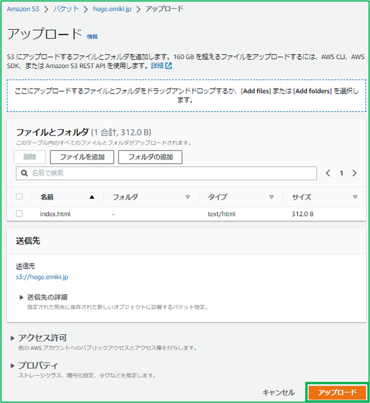Image resolution: width=370 pixels, height=403 pixels.
Task: Click the サイズ column header text
Action: 301,197
